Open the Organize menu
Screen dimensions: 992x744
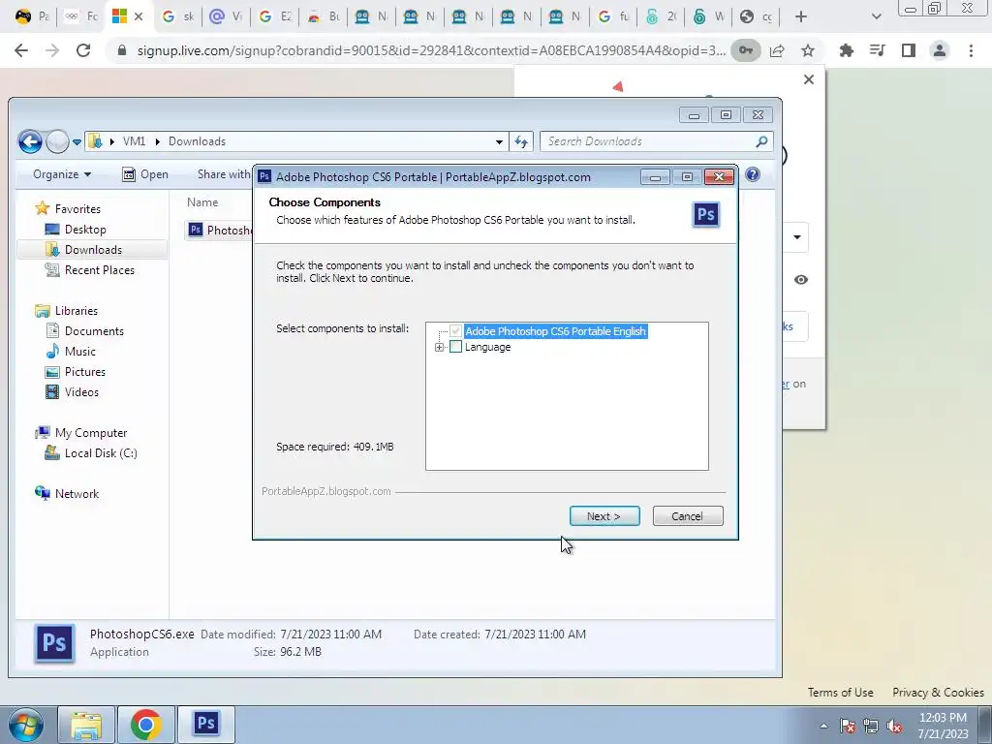coord(61,174)
